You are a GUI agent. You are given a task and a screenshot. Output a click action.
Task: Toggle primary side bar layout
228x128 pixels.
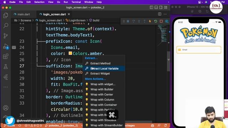point(151,7)
